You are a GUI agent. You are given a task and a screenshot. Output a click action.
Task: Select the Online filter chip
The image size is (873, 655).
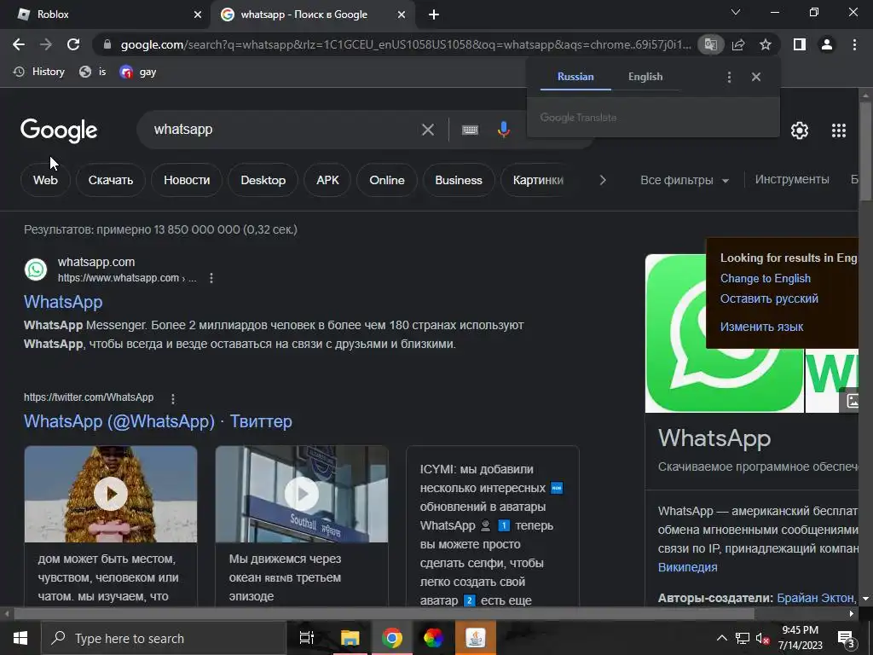coord(386,181)
